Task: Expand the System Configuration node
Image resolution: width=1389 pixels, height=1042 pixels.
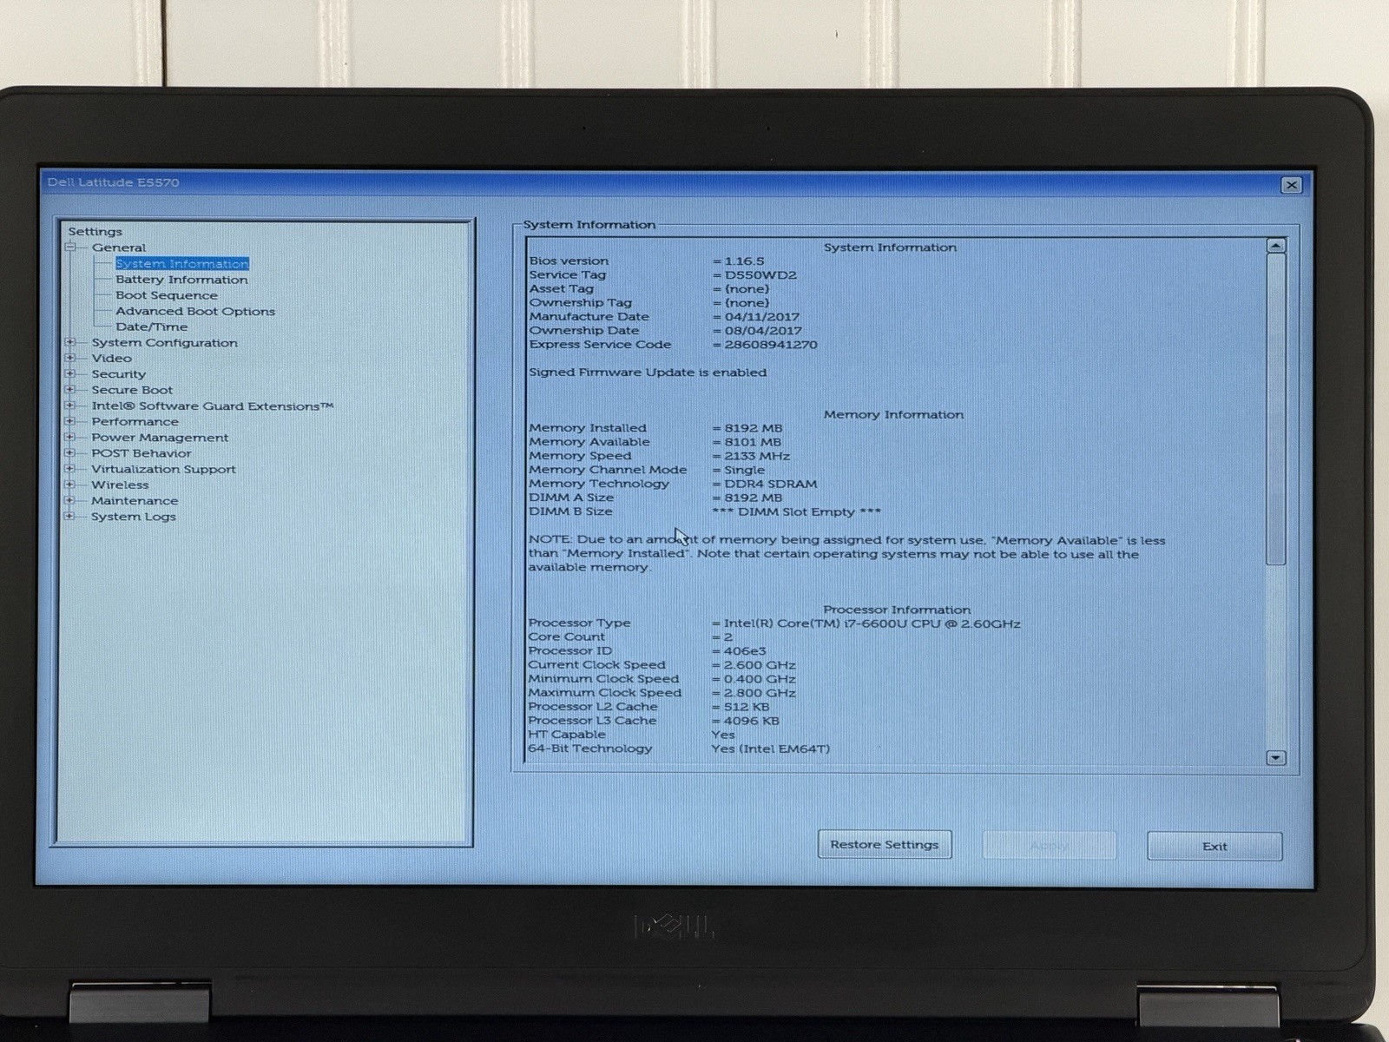Action: click(x=70, y=342)
